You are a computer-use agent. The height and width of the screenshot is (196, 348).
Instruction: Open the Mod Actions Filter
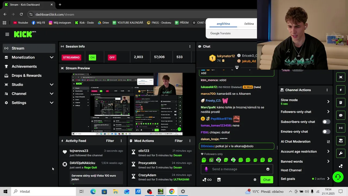click(179, 141)
